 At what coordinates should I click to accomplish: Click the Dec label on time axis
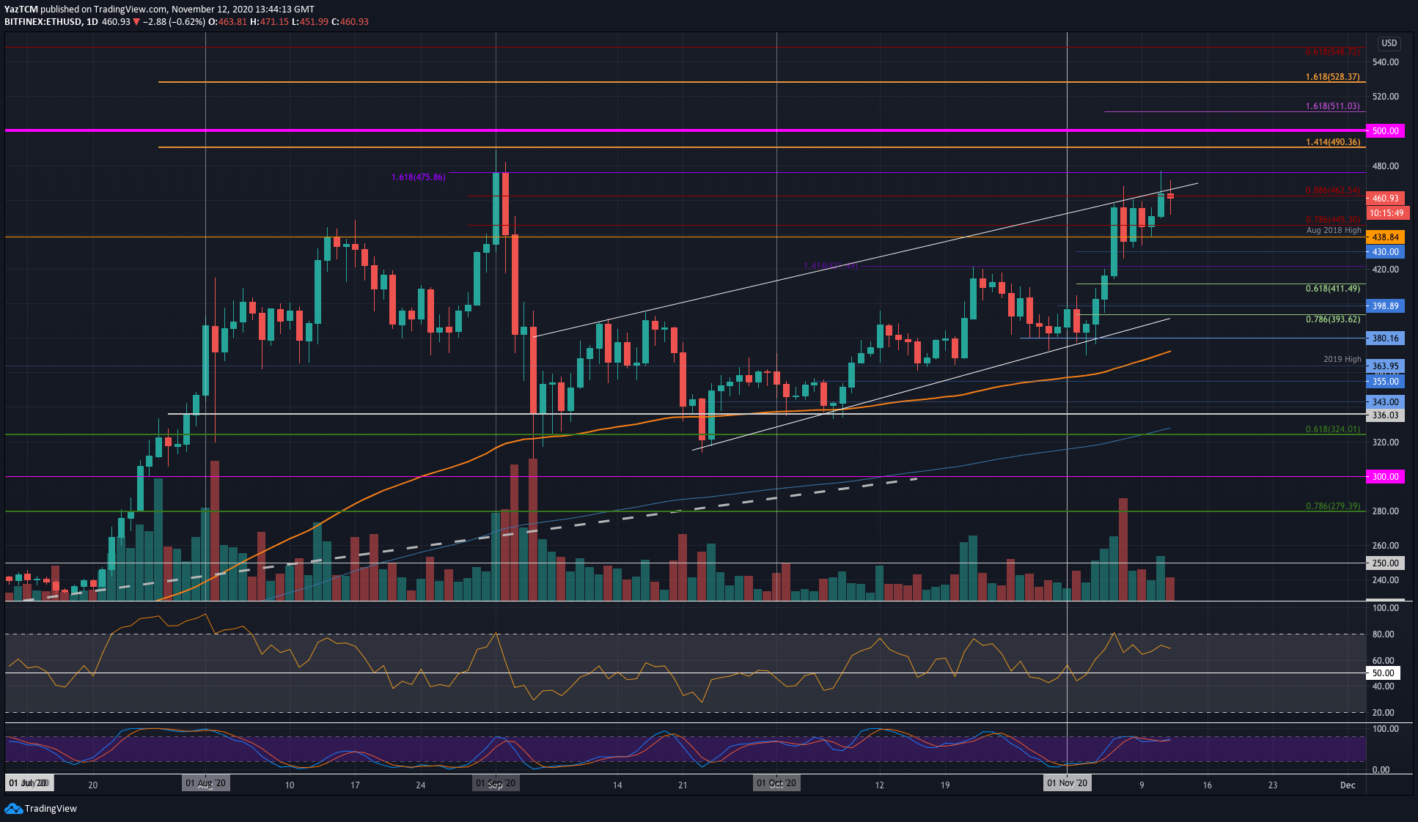(1348, 785)
